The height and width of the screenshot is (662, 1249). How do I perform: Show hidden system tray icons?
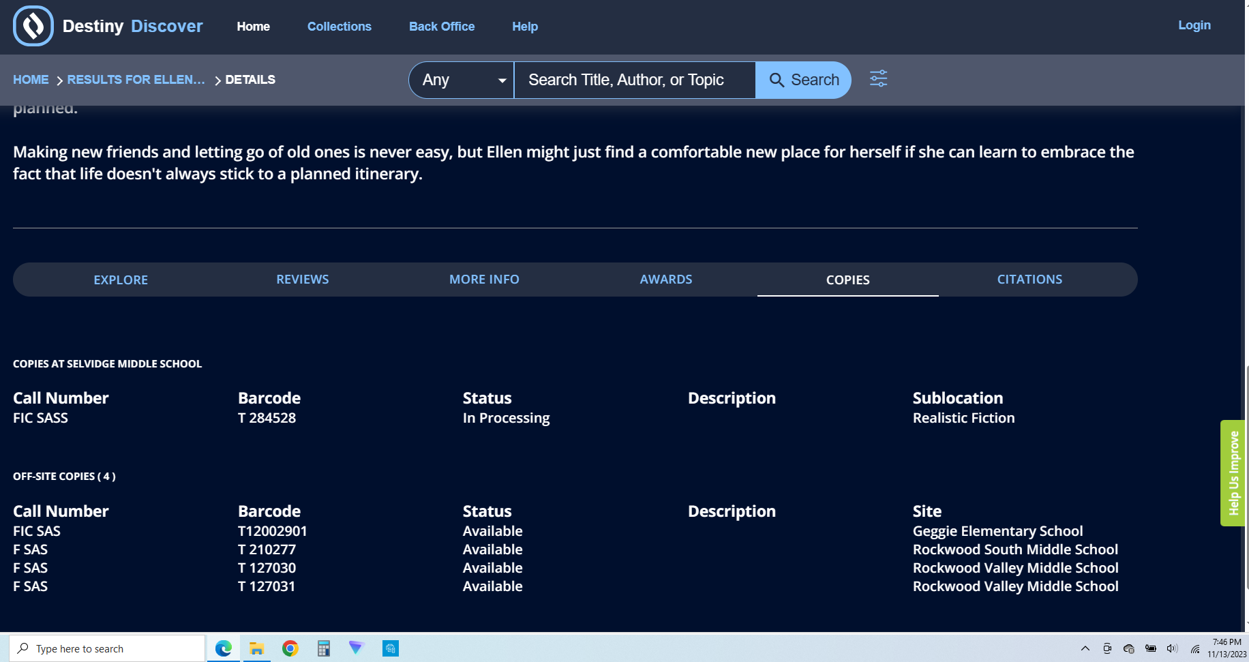point(1085,648)
